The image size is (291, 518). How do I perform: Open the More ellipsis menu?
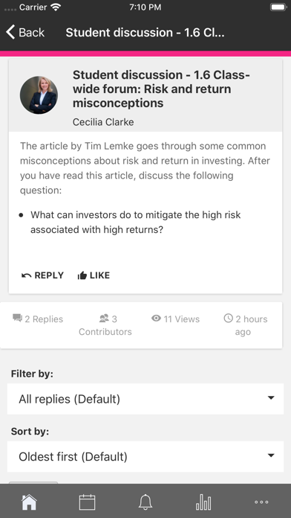(x=261, y=502)
